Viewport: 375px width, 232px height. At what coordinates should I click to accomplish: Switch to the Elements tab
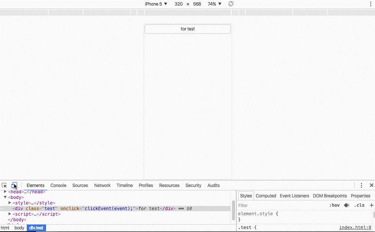pos(35,185)
